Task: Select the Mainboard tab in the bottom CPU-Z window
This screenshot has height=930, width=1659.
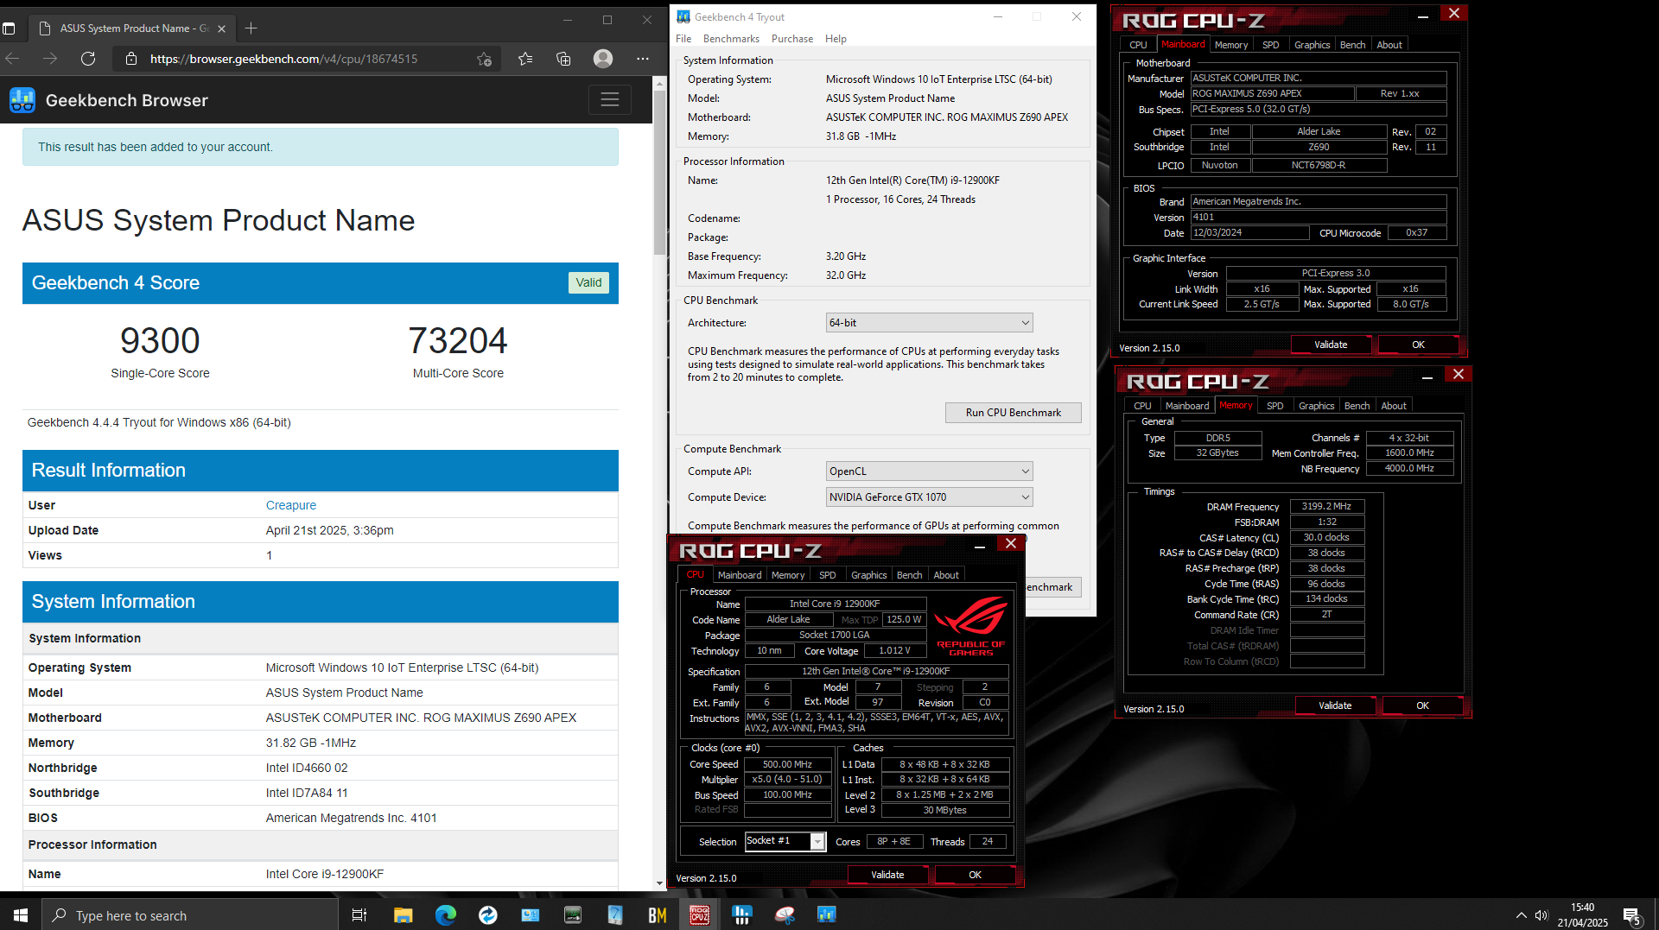Action: pyautogui.click(x=740, y=575)
